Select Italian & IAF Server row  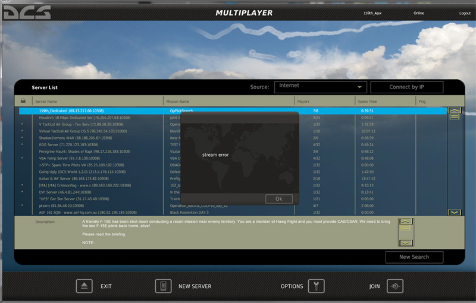point(233,178)
